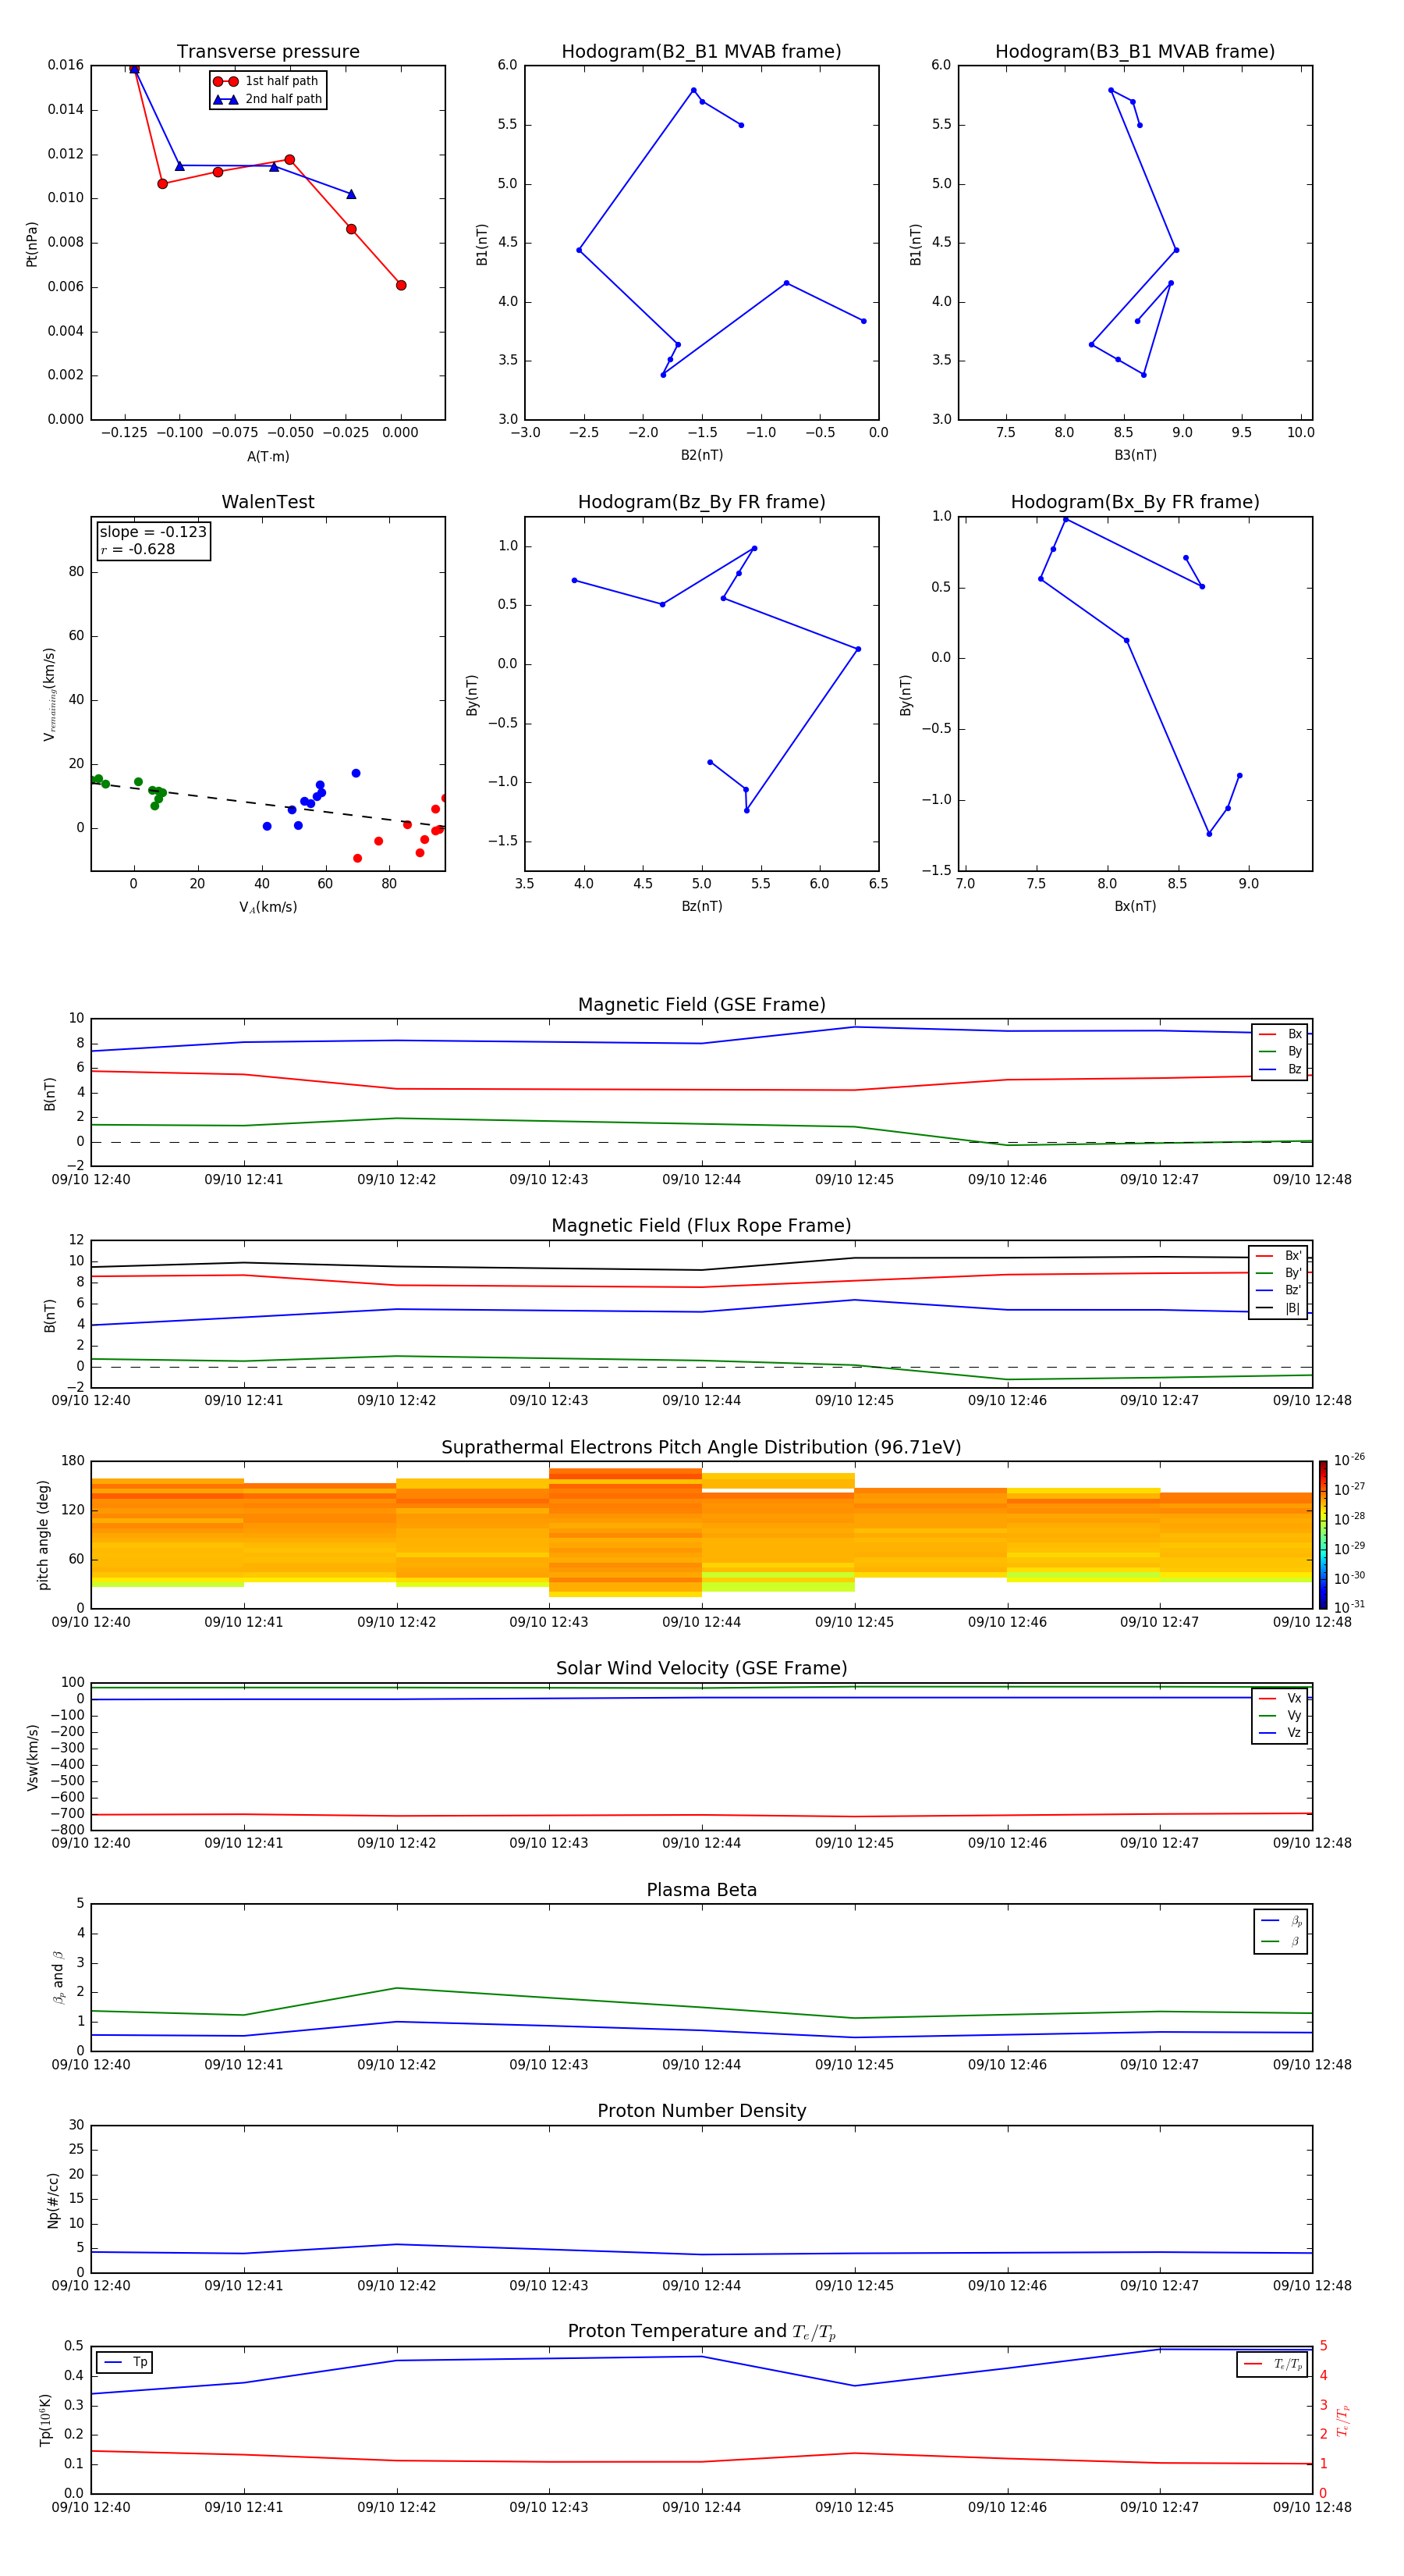Click the "Transverse pressure" plot title
Image resolution: width=1404 pixels, height=2576 pixels.
268,52
